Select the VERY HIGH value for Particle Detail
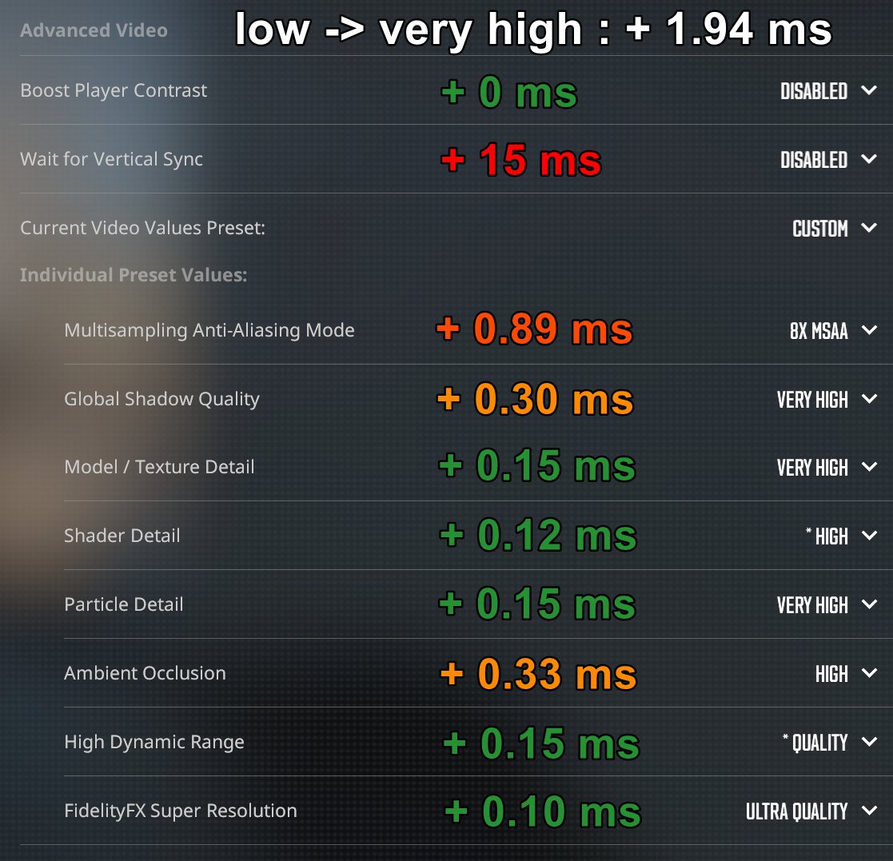The width and height of the screenshot is (893, 861). (811, 604)
